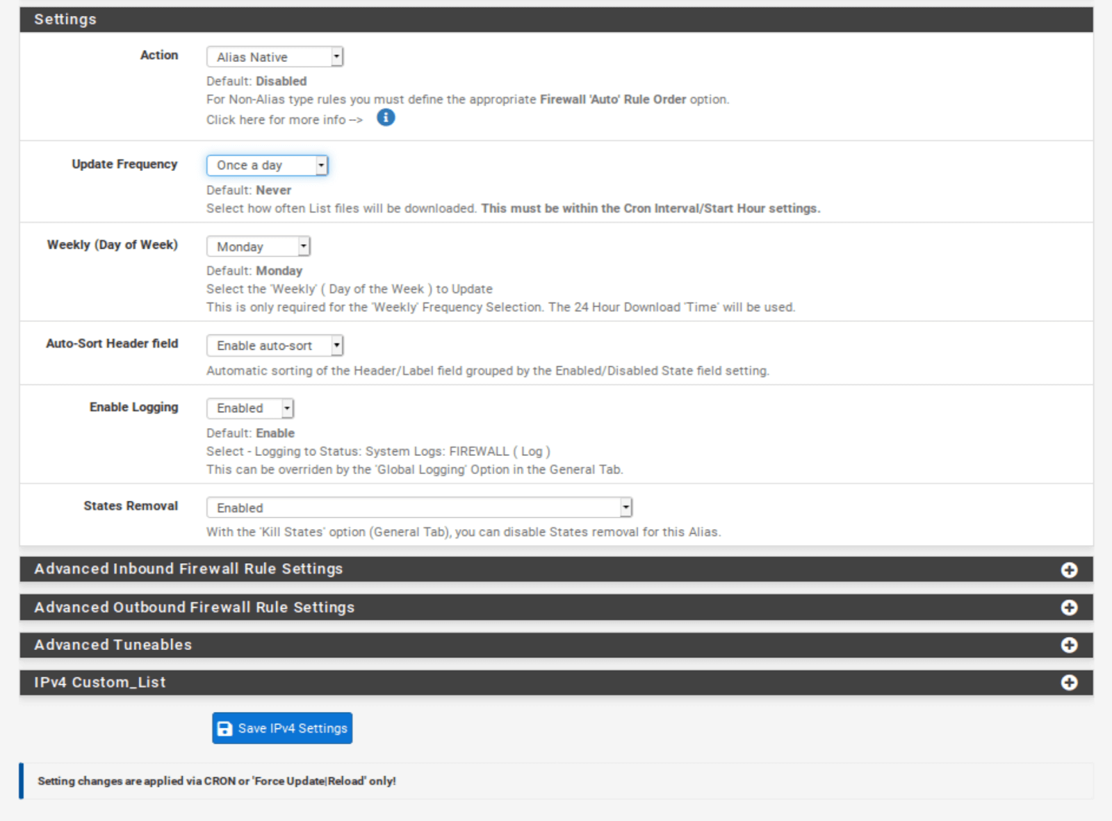
Task: Click the Action field label
Action: tap(159, 55)
